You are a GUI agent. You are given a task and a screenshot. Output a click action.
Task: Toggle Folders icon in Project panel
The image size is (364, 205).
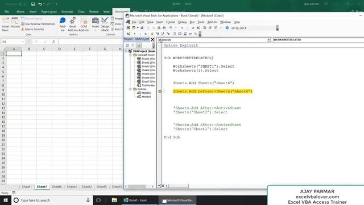click(x=139, y=46)
